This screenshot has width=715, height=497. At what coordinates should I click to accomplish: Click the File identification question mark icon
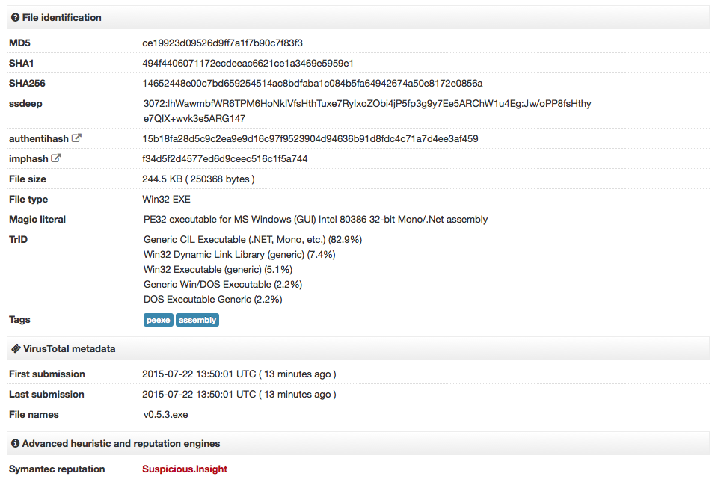15,18
